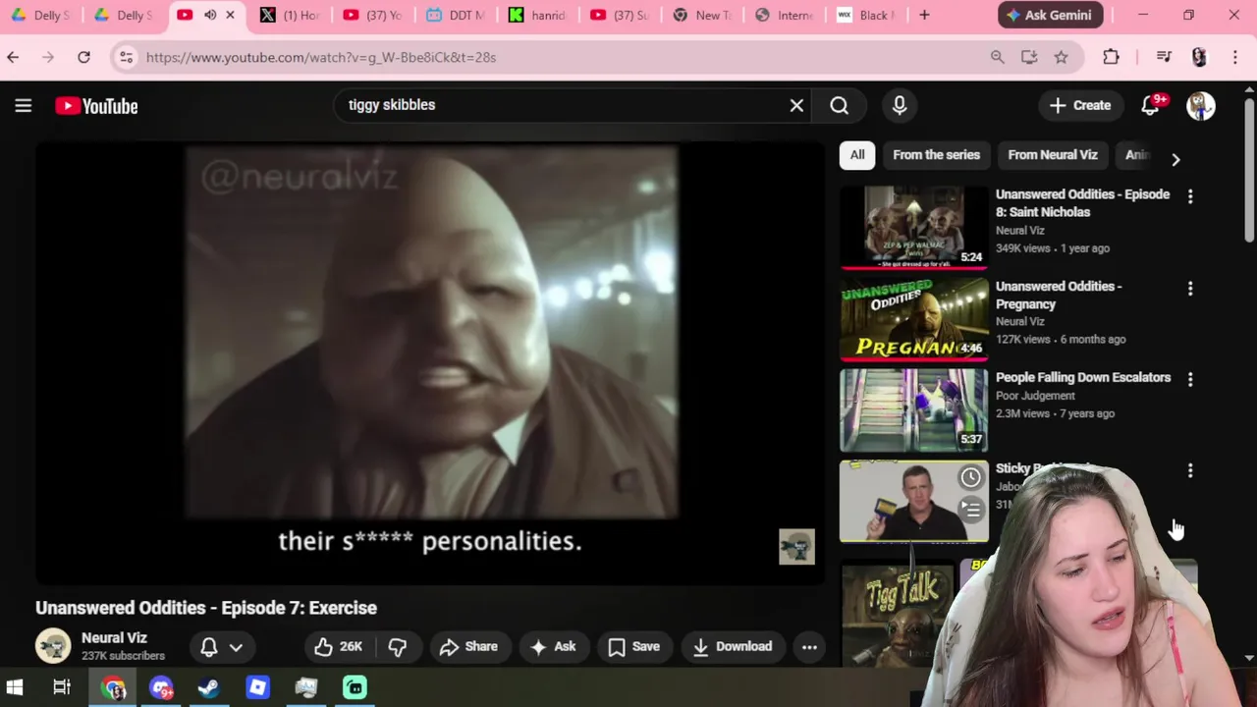Open Discord from taskbar
1257x707 pixels.
[161, 687]
